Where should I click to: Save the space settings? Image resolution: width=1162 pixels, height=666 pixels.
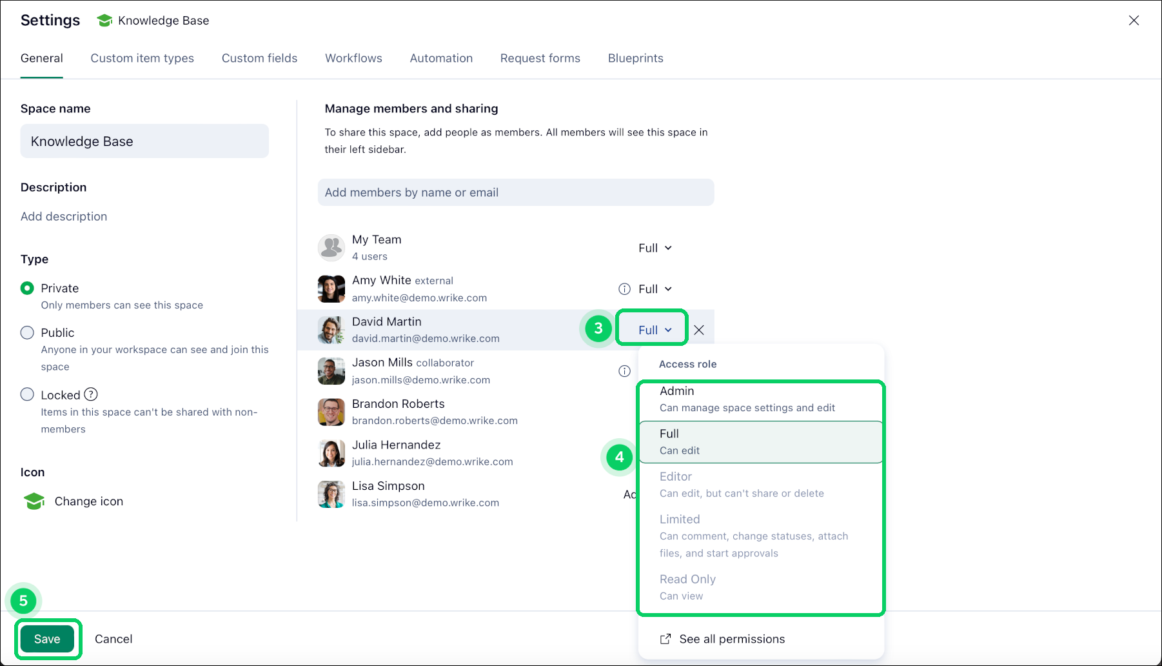point(46,638)
